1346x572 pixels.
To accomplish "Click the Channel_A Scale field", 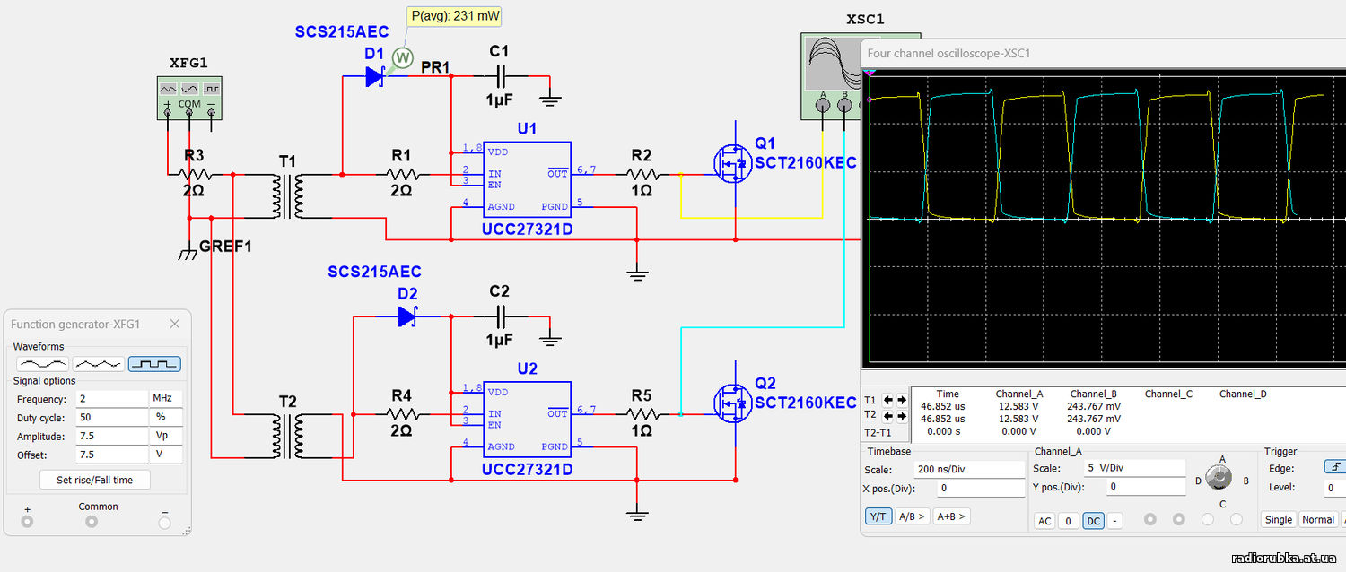I will tap(1135, 469).
